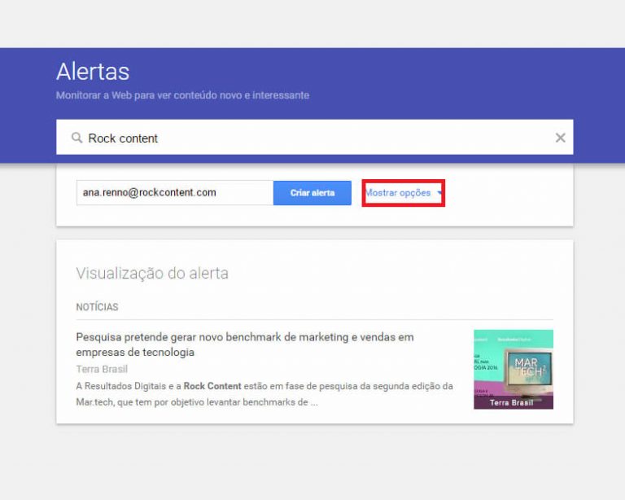
Task: Click the magnifier search icon
Action: point(76,138)
